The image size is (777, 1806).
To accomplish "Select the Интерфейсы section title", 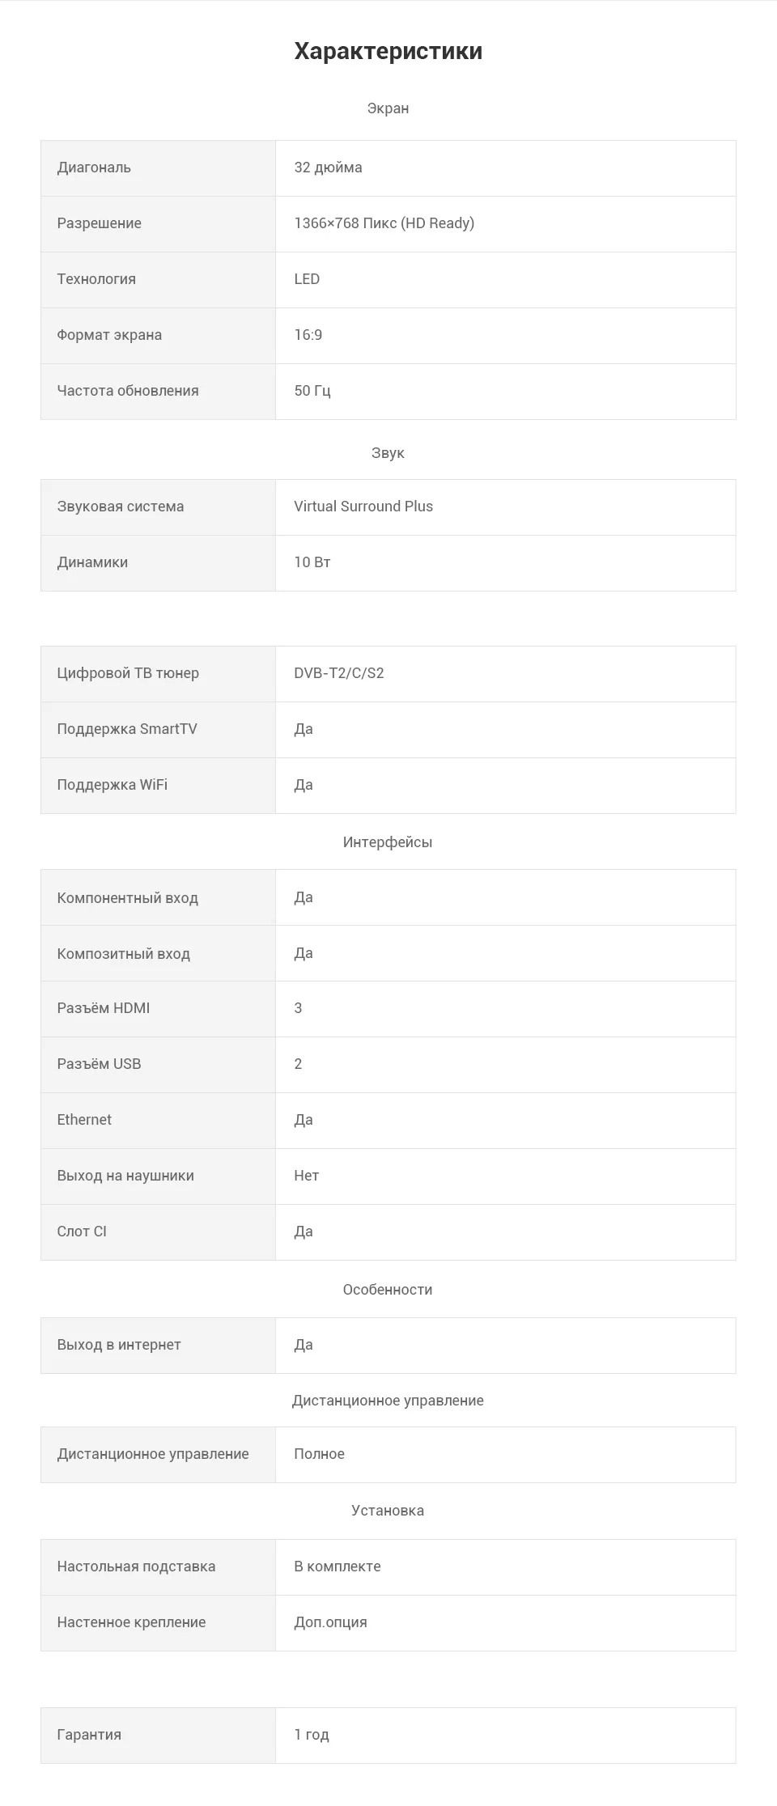I will coord(388,842).
